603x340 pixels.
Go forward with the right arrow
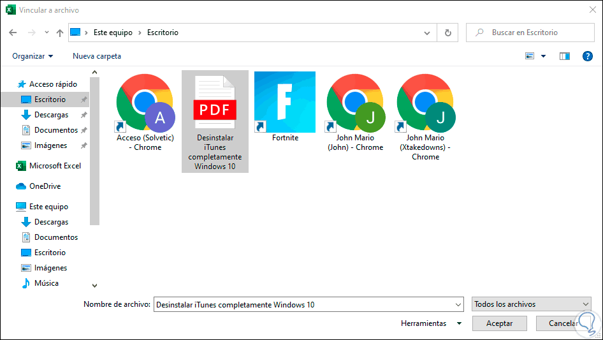[31, 33]
